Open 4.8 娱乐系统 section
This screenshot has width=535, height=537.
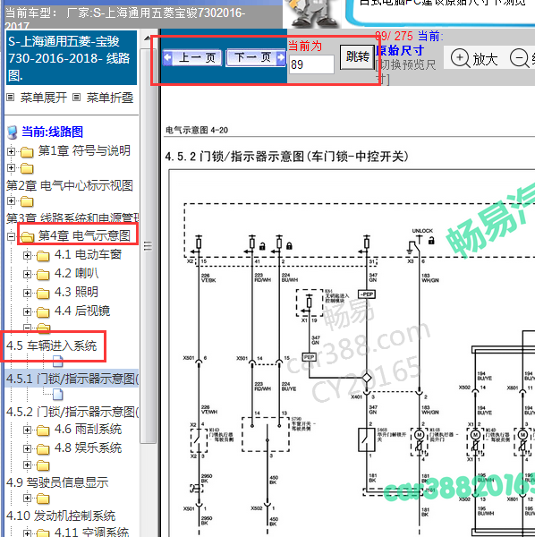click(88, 447)
